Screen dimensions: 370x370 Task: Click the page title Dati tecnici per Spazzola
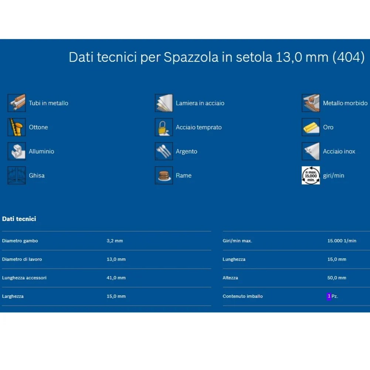(217, 57)
